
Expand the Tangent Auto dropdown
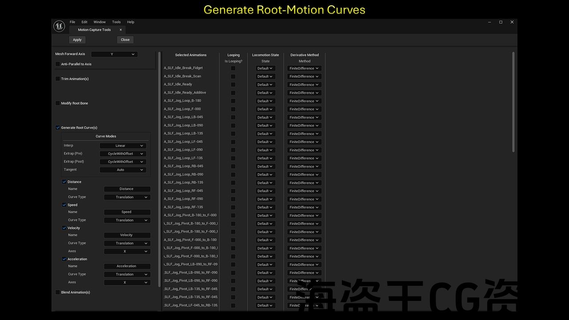[123, 170]
